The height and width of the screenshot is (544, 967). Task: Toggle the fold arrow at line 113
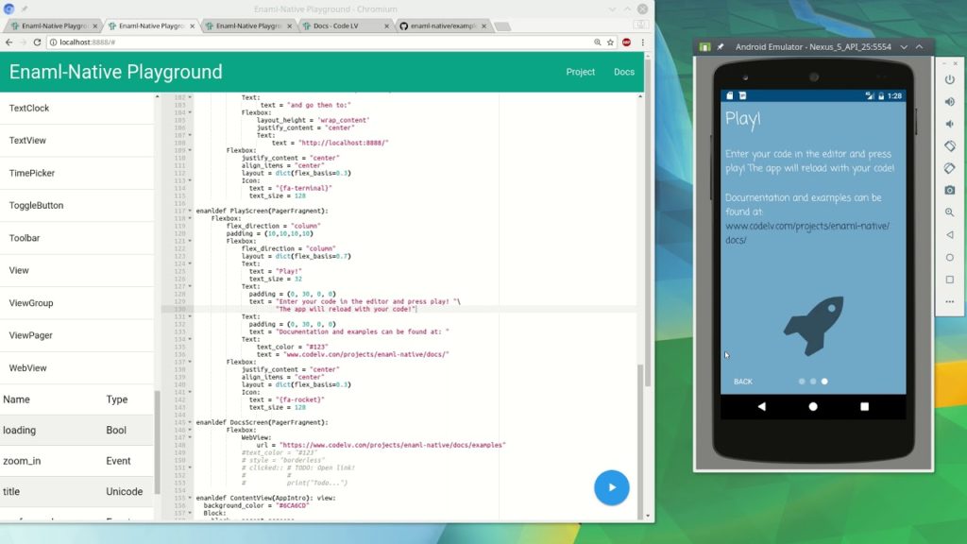(x=190, y=180)
